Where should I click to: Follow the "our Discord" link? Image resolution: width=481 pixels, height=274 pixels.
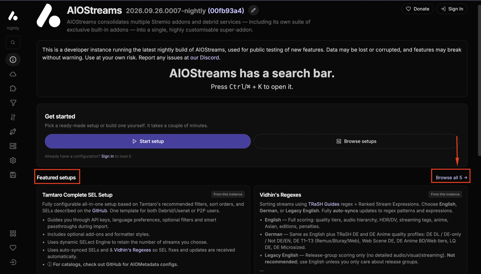click(x=204, y=57)
